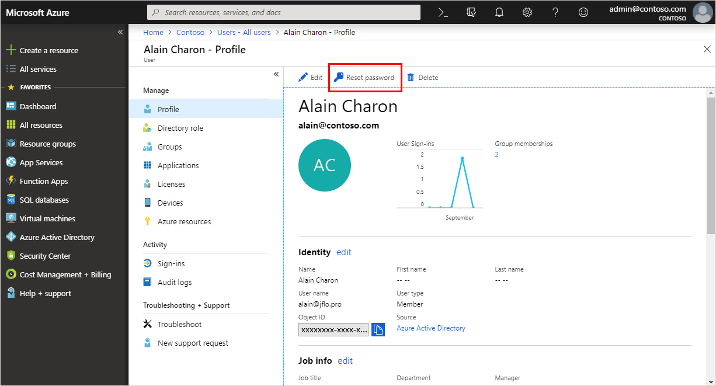Close the Alain Charon profile blade
Image resolution: width=716 pixels, height=386 pixels.
tap(707, 50)
